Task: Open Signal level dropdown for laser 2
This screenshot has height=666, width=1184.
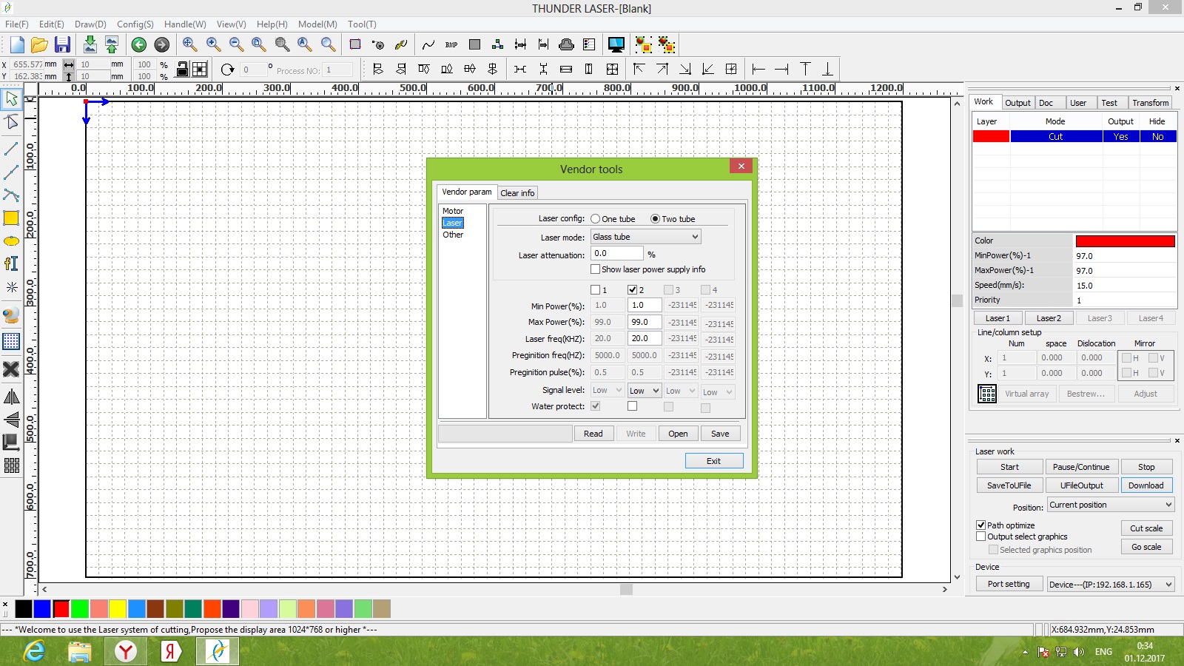Action: (645, 391)
